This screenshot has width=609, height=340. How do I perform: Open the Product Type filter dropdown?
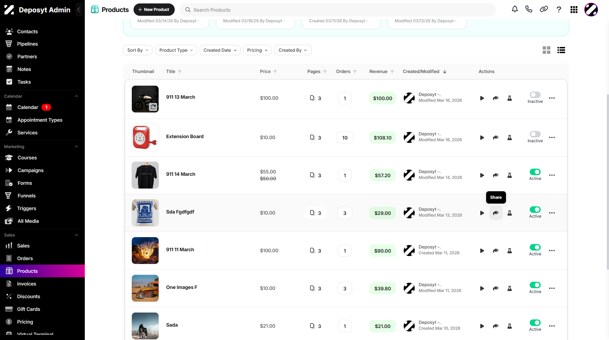click(176, 50)
